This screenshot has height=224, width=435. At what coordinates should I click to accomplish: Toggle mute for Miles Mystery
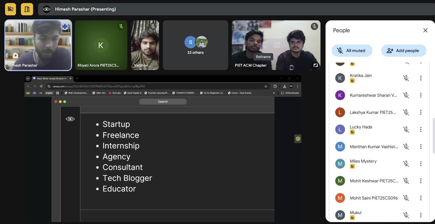[406, 164]
